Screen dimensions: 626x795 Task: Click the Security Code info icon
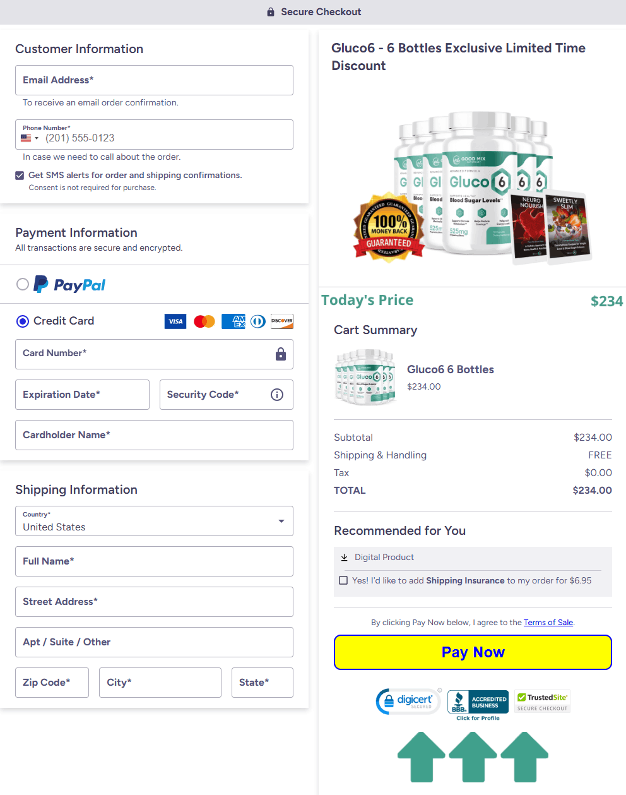(x=277, y=395)
